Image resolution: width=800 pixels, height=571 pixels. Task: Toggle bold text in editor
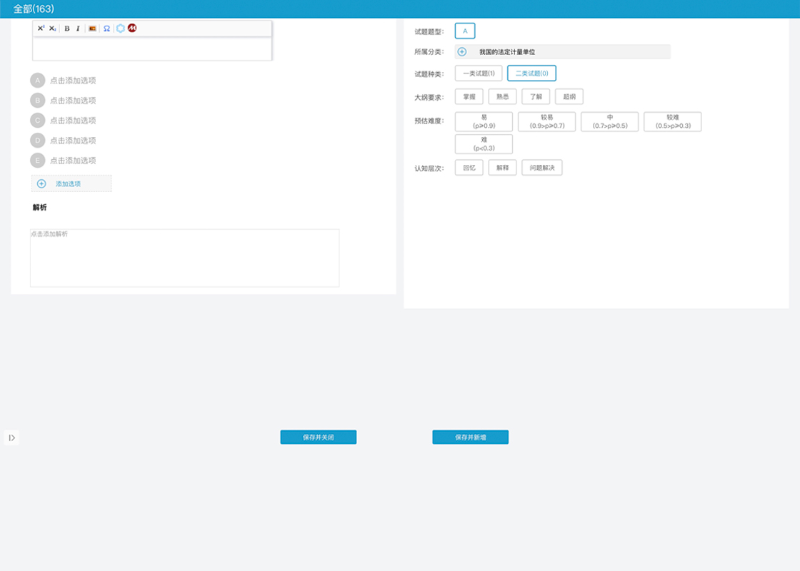point(67,29)
